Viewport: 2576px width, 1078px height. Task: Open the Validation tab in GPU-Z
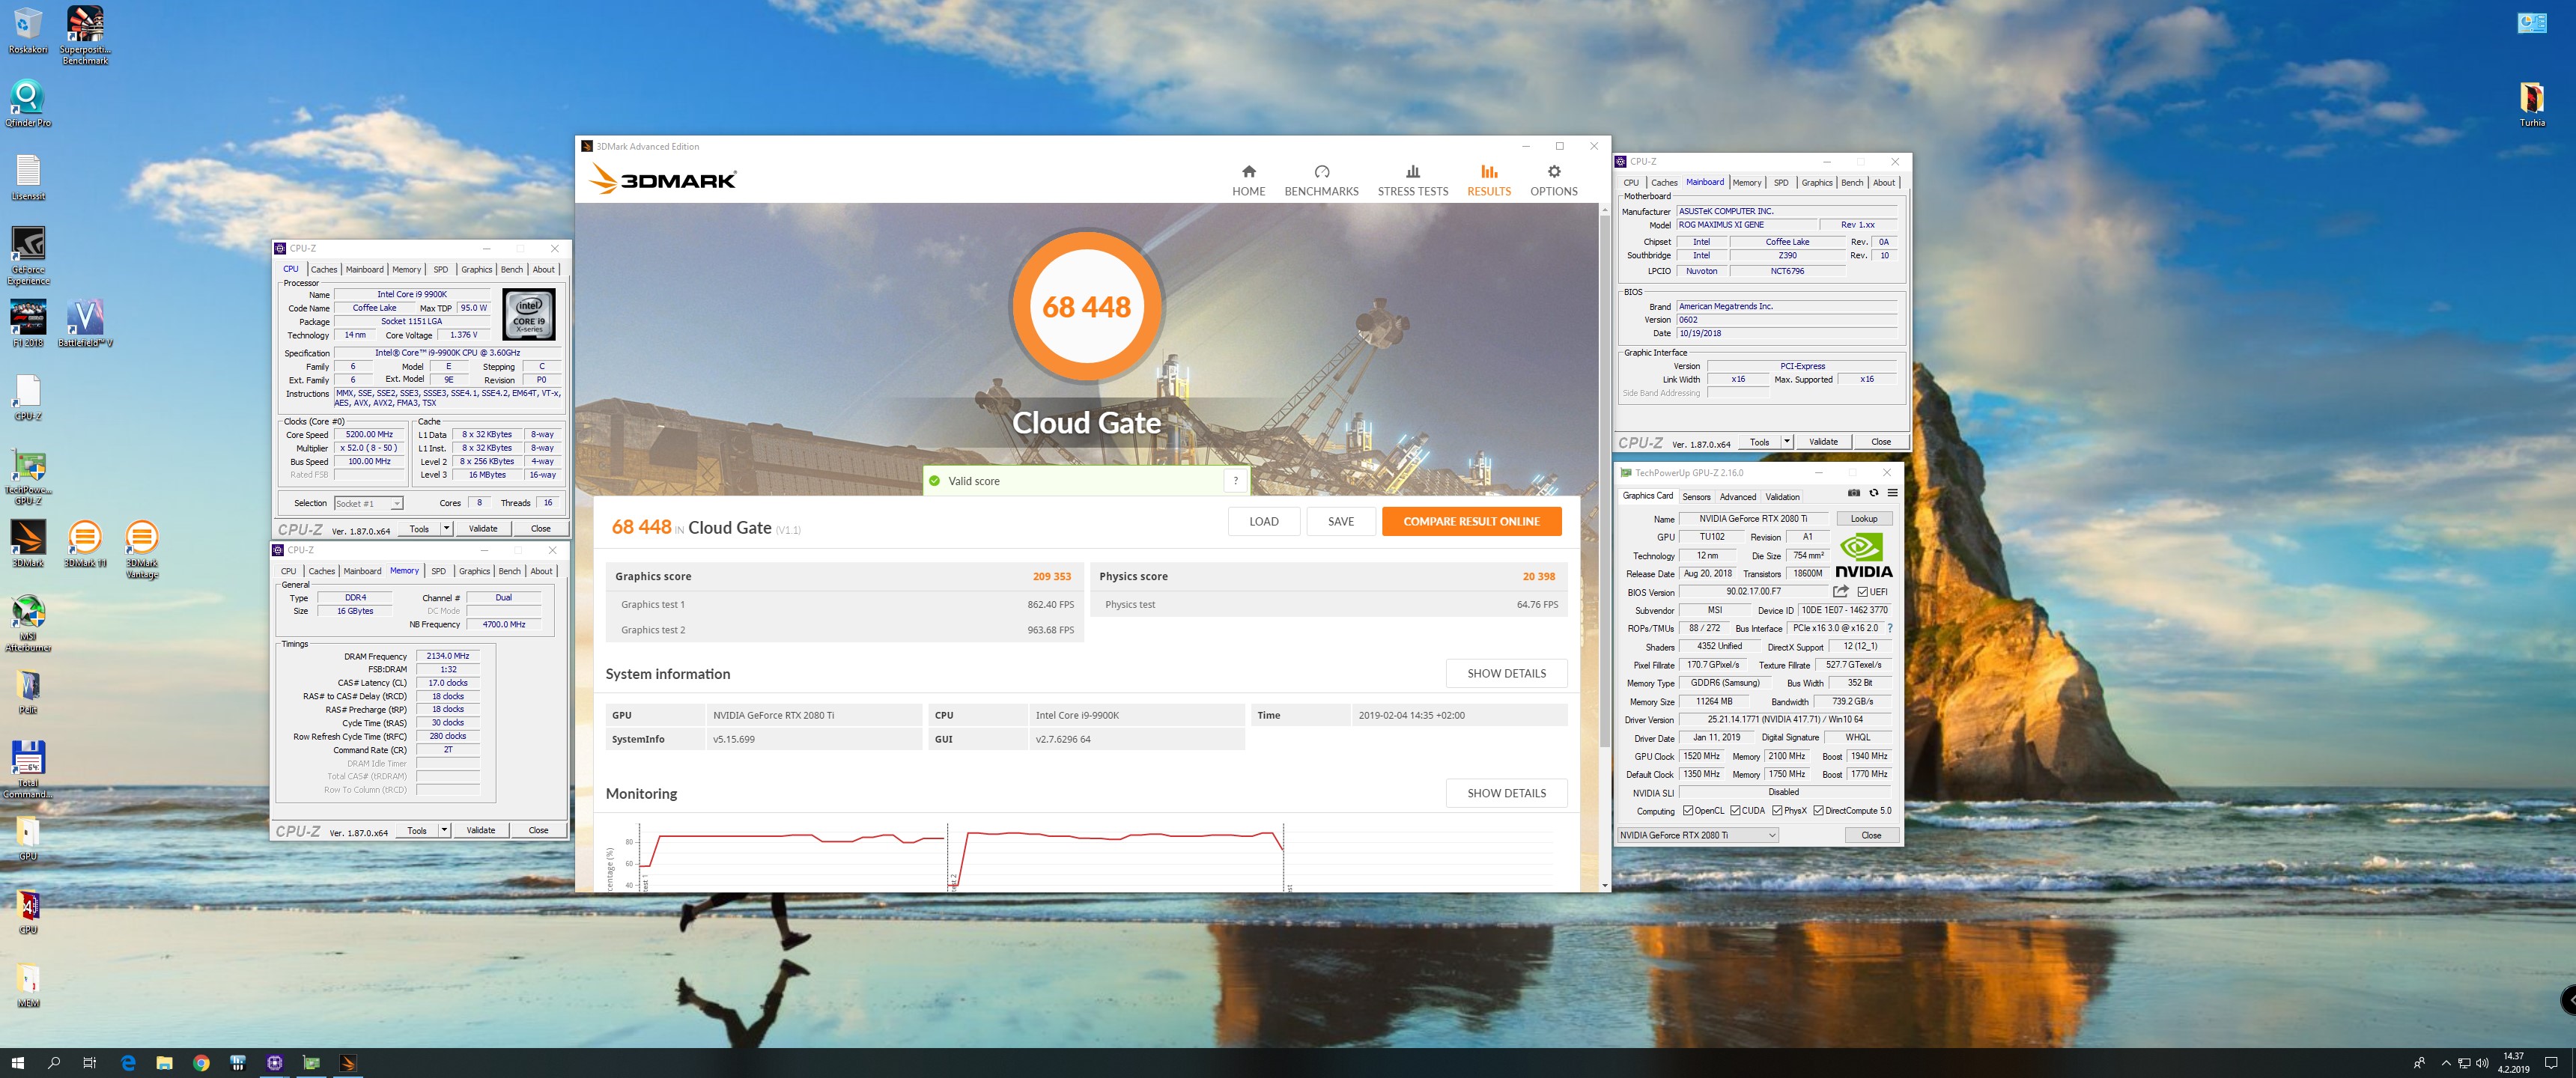click(1782, 497)
